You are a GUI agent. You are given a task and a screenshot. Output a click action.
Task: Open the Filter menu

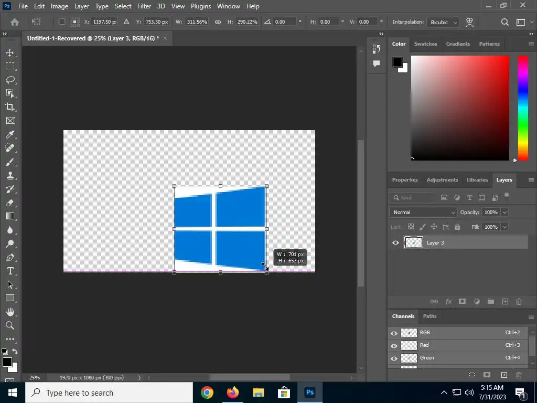(x=144, y=6)
